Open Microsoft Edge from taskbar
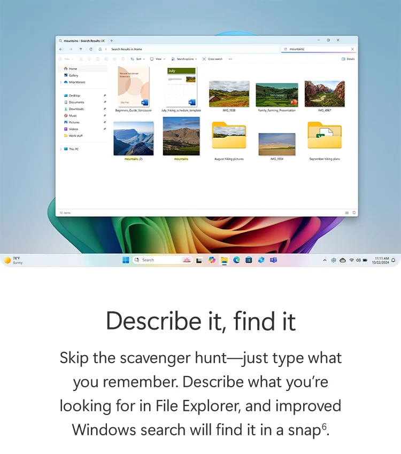Viewport: 401px width, 454px height. (236, 260)
